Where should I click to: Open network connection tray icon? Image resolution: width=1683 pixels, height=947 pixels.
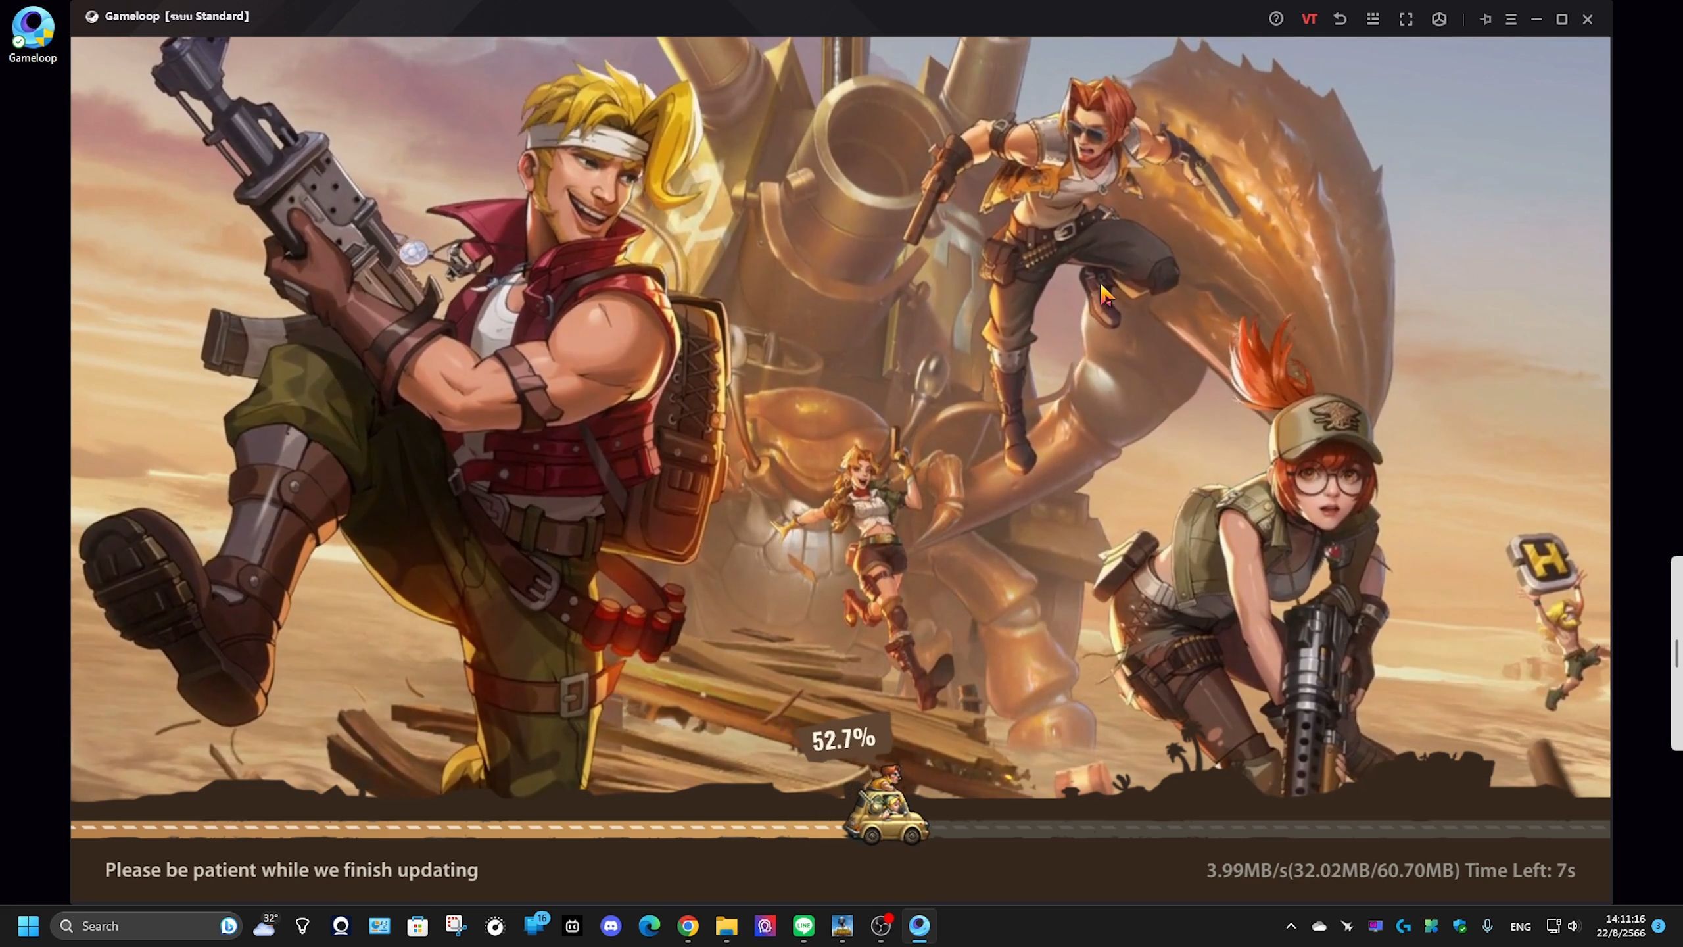[1553, 926]
